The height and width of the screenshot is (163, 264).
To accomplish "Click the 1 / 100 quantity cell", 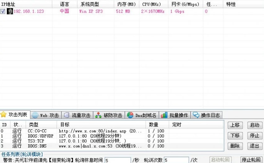I will coord(156,131).
